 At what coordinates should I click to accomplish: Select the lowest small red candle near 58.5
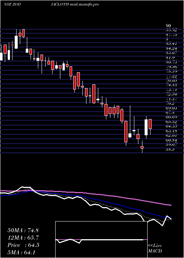pos(142,147)
